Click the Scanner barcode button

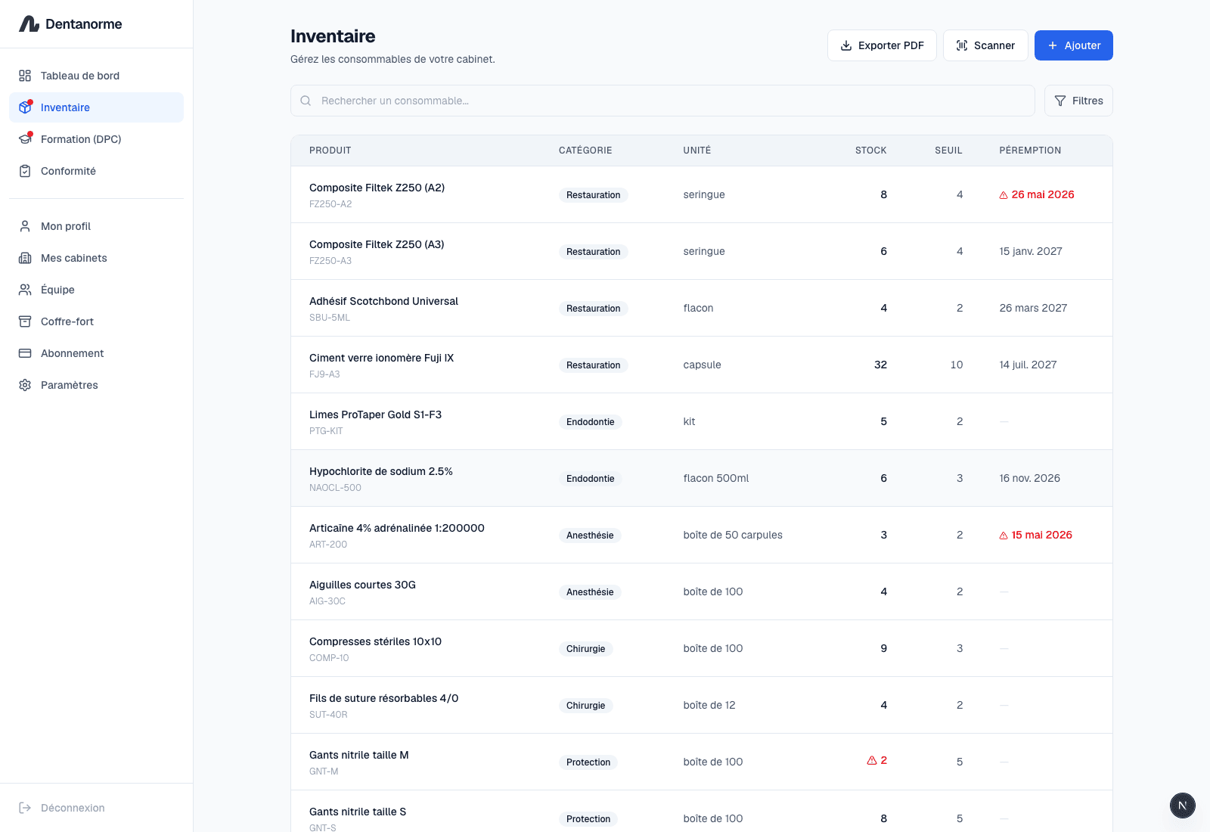click(x=985, y=45)
